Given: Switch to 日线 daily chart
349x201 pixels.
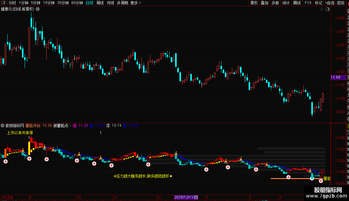Looking at the screenshot, I should (90, 3).
